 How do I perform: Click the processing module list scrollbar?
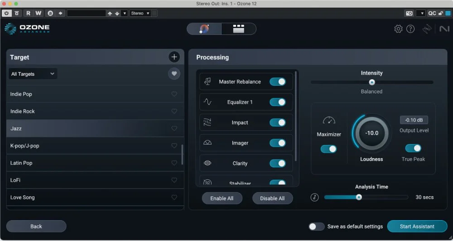(x=295, y=116)
